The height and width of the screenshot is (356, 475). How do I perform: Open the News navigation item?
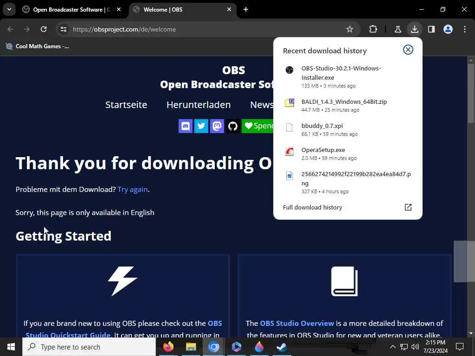point(262,104)
